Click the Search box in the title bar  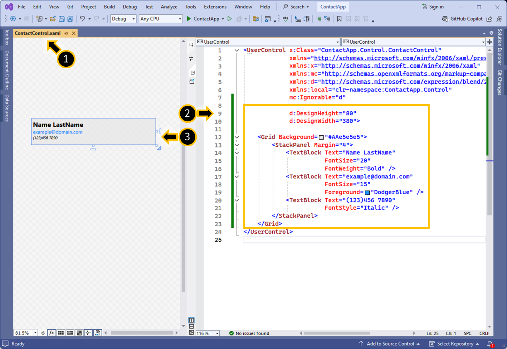click(296, 7)
